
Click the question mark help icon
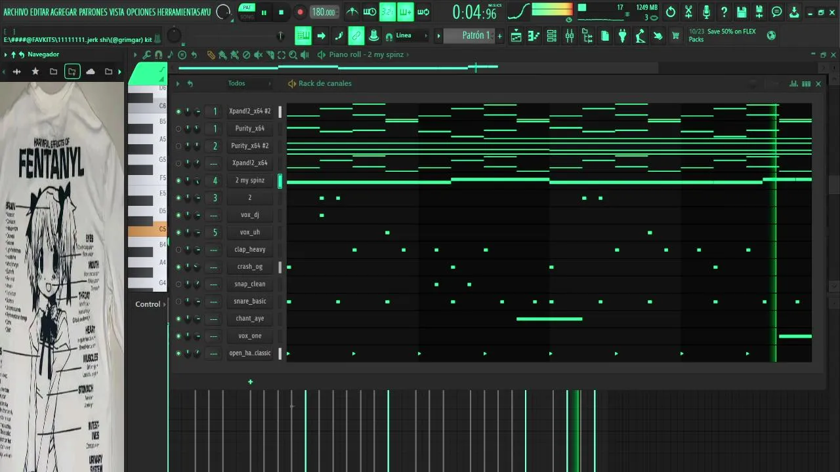724,12
